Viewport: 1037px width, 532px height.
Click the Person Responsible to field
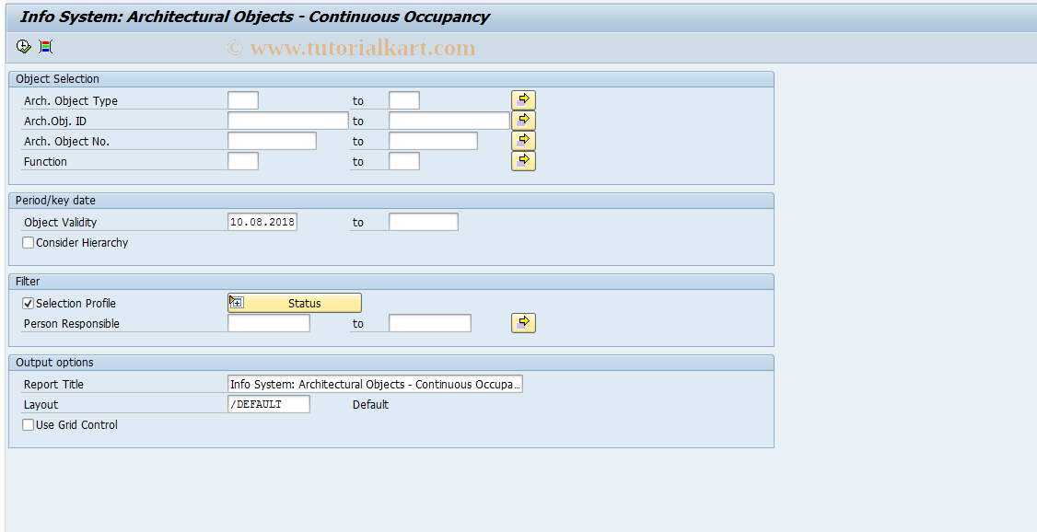click(x=430, y=323)
